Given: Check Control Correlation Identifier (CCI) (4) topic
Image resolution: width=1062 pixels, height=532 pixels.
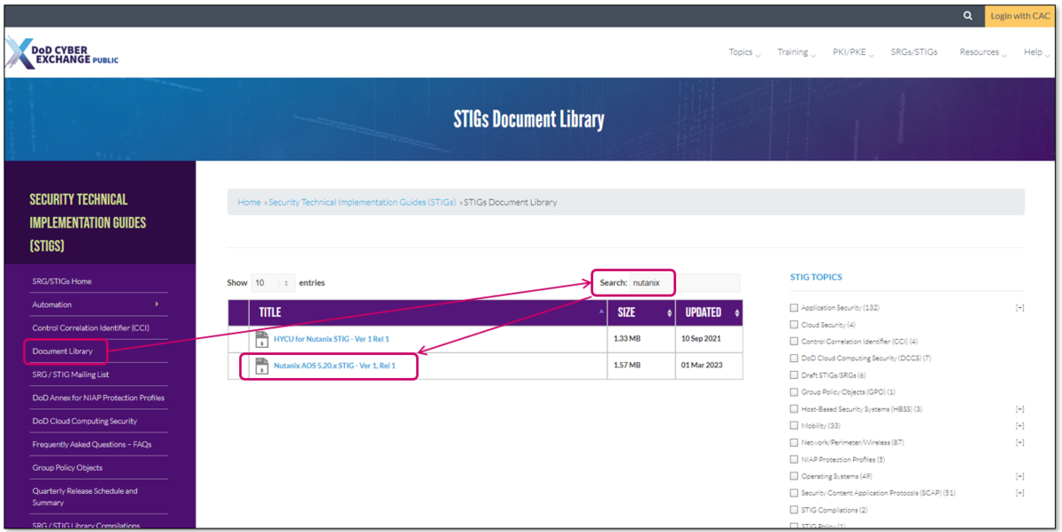Looking at the screenshot, I should tap(794, 342).
